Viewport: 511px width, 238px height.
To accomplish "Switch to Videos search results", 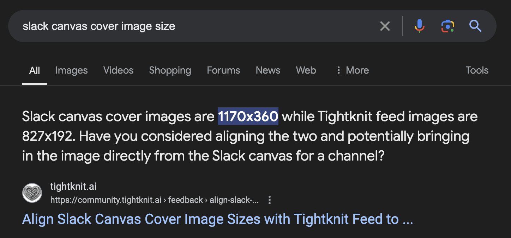I will pyautogui.click(x=118, y=70).
